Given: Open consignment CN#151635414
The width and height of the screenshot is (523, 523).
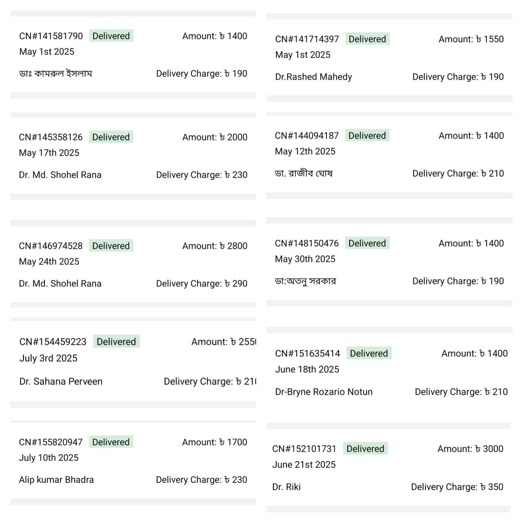Looking at the screenshot, I should coord(308,353).
